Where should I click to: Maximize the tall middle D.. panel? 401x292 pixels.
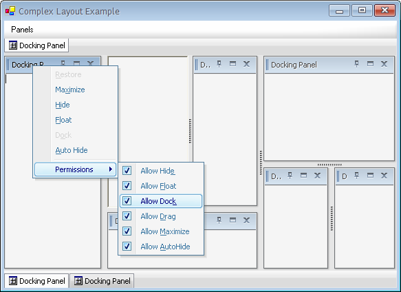[232, 64]
